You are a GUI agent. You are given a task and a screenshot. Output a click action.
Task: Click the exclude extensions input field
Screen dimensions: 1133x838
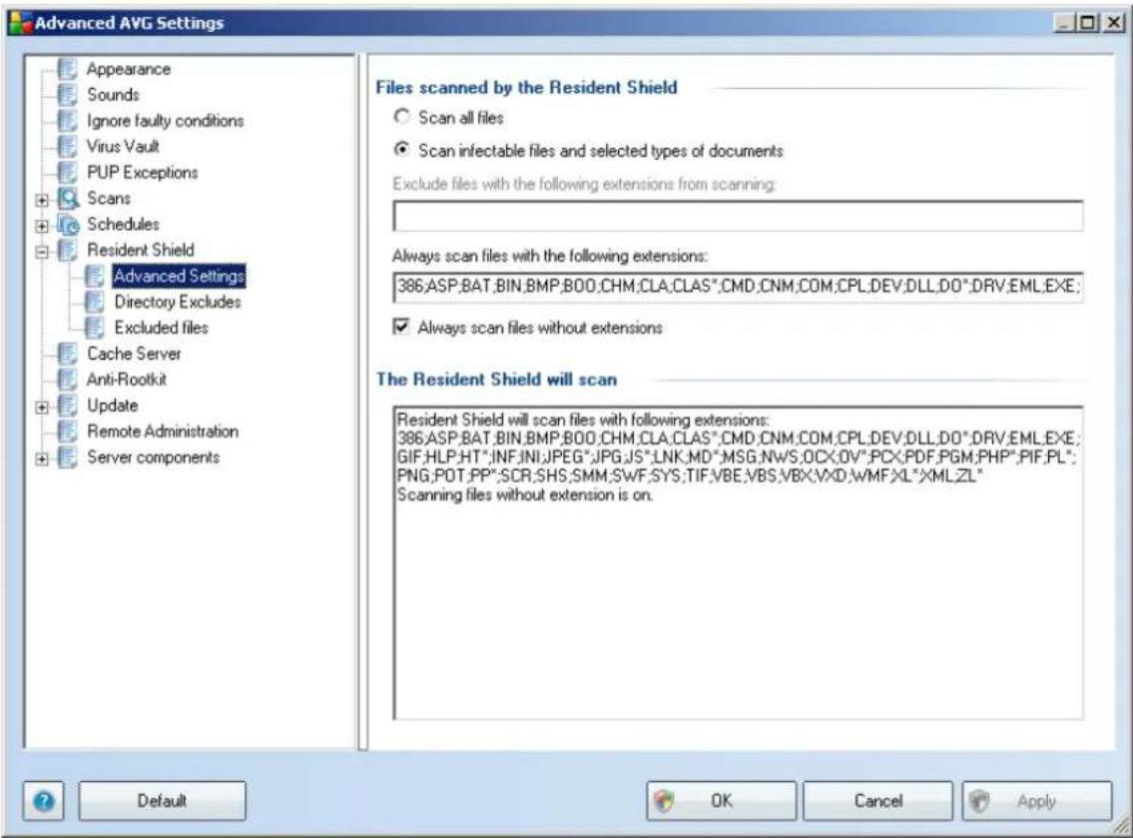738,216
